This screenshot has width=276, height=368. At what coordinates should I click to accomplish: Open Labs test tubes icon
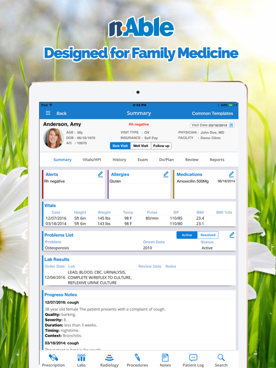coord(81,357)
